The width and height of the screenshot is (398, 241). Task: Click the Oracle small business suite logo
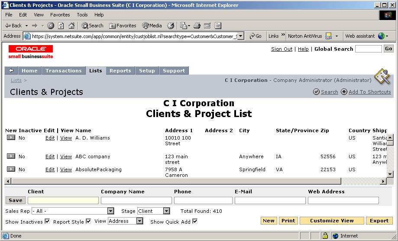point(31,52)
